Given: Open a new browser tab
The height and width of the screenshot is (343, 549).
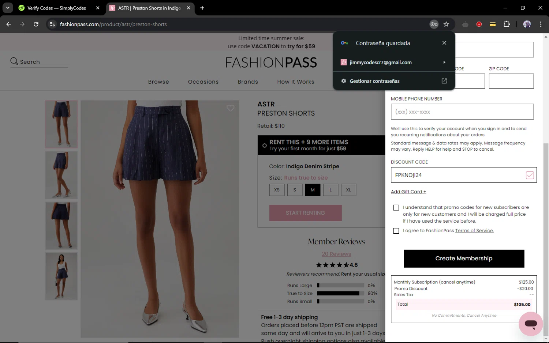Looking at the screenshot, I should 202,8.
